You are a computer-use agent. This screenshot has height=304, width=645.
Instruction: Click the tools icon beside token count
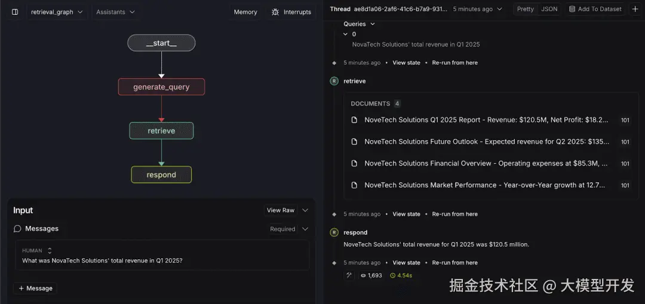point(349,275)
